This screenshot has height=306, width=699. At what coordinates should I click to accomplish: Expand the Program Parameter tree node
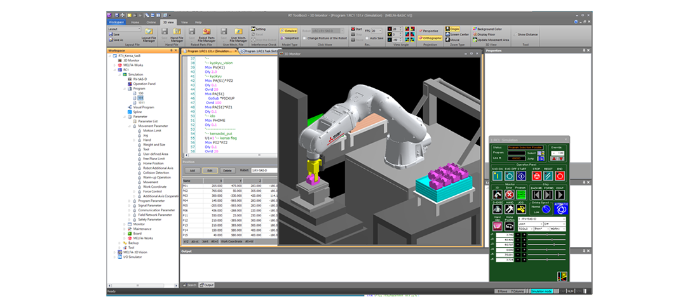point(130,201)
